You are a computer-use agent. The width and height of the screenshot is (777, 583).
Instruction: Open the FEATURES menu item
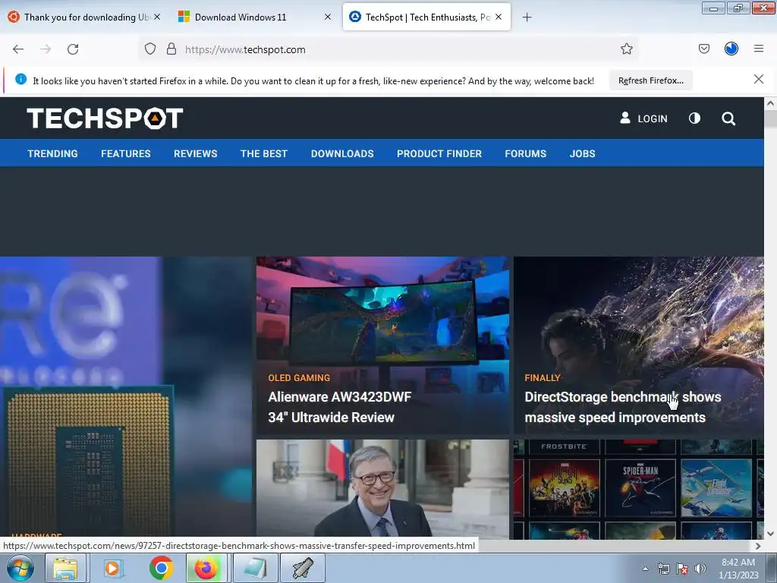click(x=126, y=153)
